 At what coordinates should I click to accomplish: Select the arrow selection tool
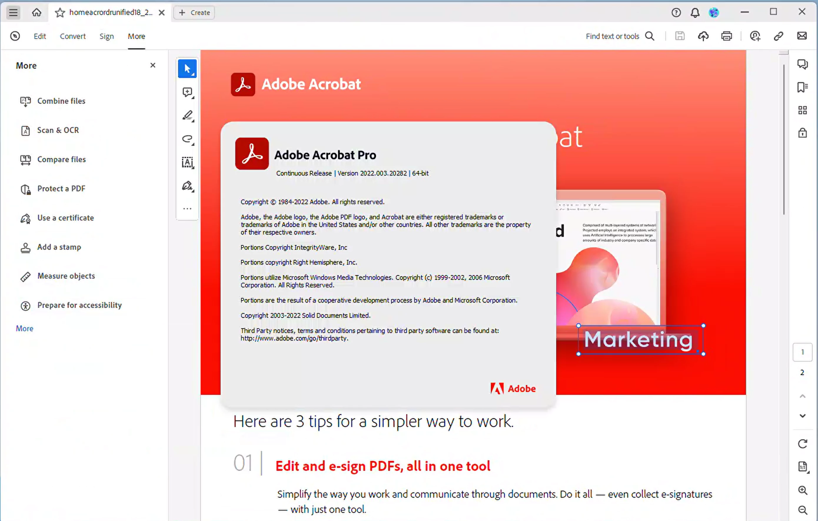coord(187,69)
